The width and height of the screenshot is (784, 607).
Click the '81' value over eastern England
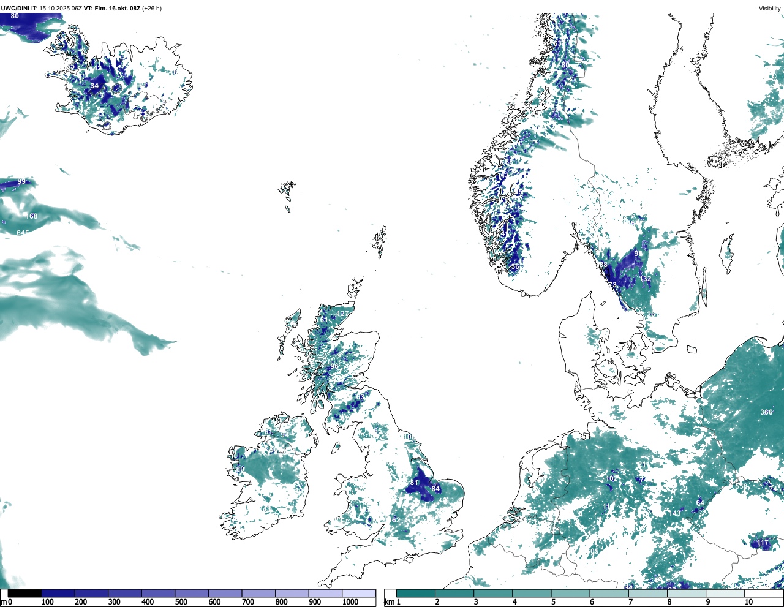pos(414,483)
